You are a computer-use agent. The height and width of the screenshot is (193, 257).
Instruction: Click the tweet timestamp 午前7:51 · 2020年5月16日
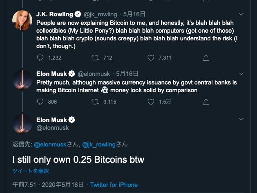tap(48, 185)
